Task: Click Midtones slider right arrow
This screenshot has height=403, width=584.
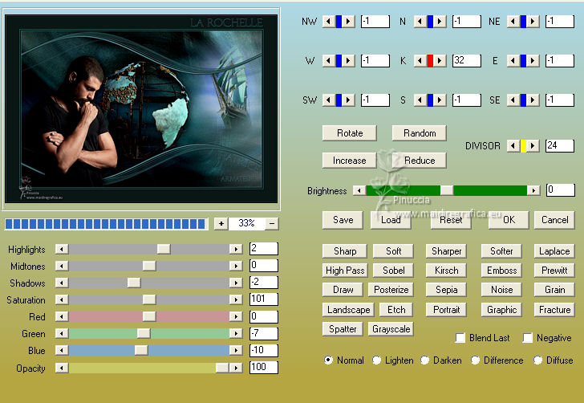Action: [x=236, y=266]
